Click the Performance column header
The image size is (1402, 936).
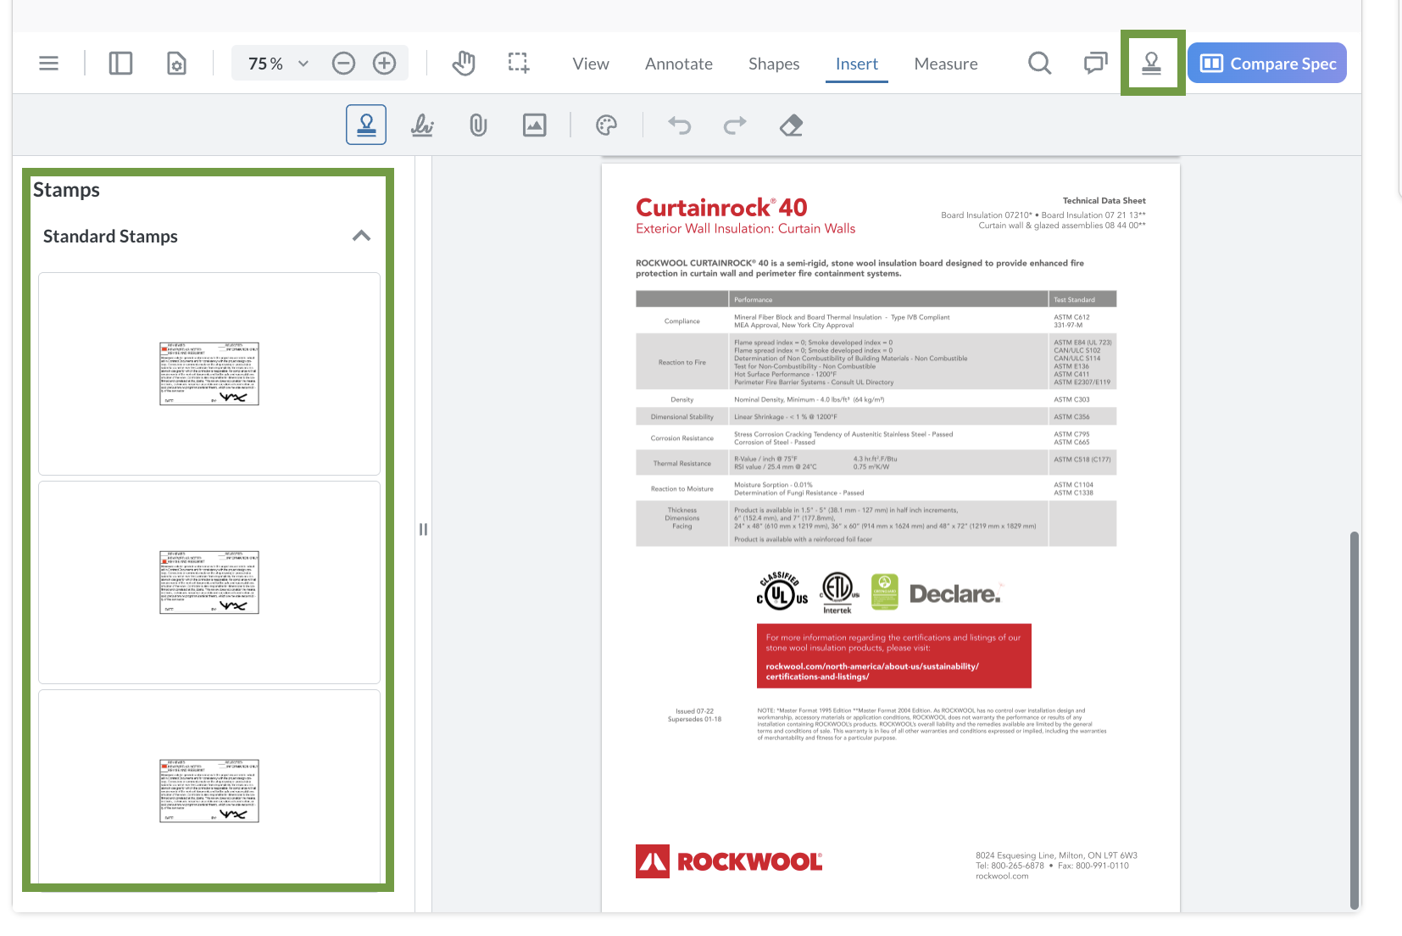[x=754, y=299]
